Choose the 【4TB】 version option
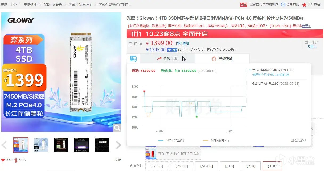324x171 pixels. (272, 166)
